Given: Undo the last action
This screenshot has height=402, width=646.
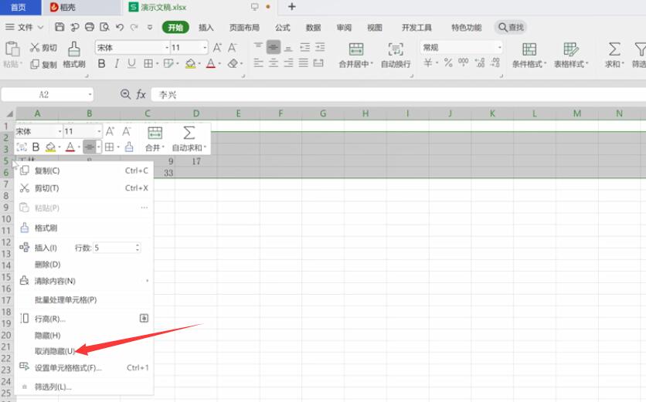Looking at the screenshot, I should click(120, 27).
